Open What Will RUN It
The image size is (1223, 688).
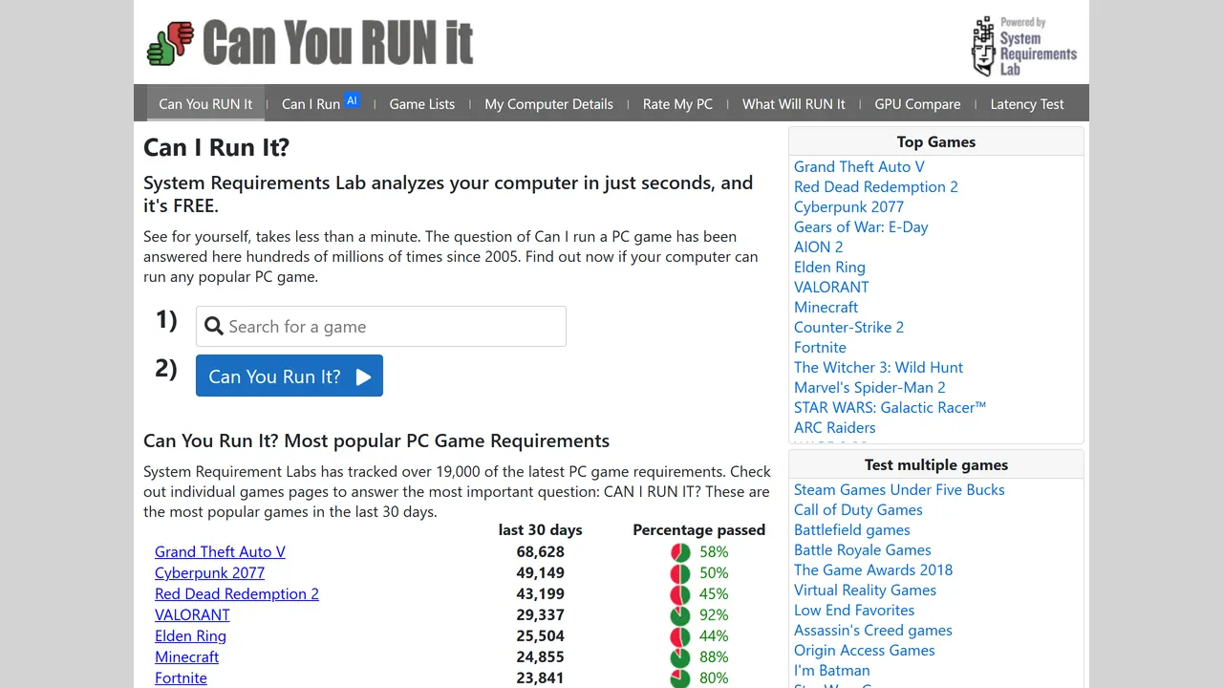coord(794,104)
